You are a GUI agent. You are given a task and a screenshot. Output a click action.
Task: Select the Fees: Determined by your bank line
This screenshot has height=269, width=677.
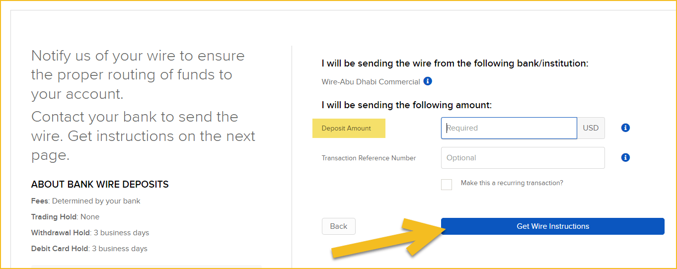(x=86, y=201)
